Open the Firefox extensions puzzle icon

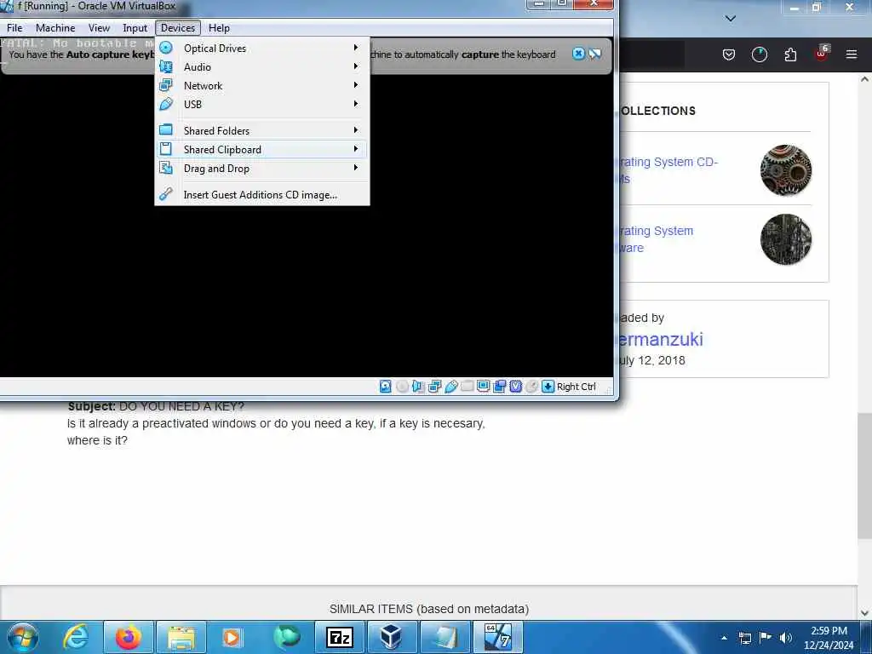tap(790, 54)
